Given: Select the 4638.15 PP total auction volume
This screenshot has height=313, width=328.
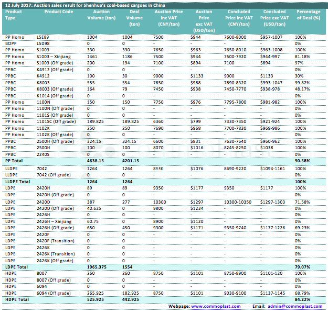Looking at the screenshot, I should 96,161.
